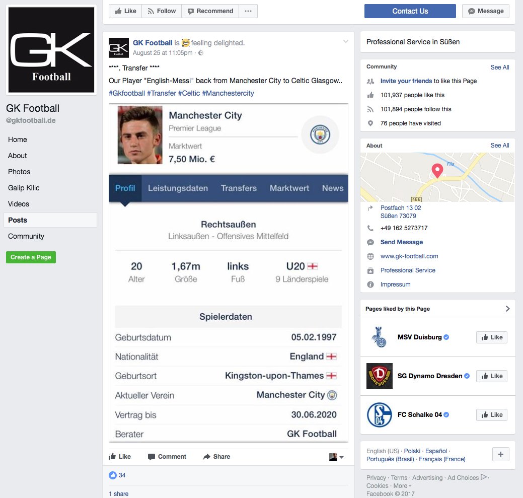Screen dimensions: 523x498
Task: Click the phone number +49 162 5273717
Action: 404,228
